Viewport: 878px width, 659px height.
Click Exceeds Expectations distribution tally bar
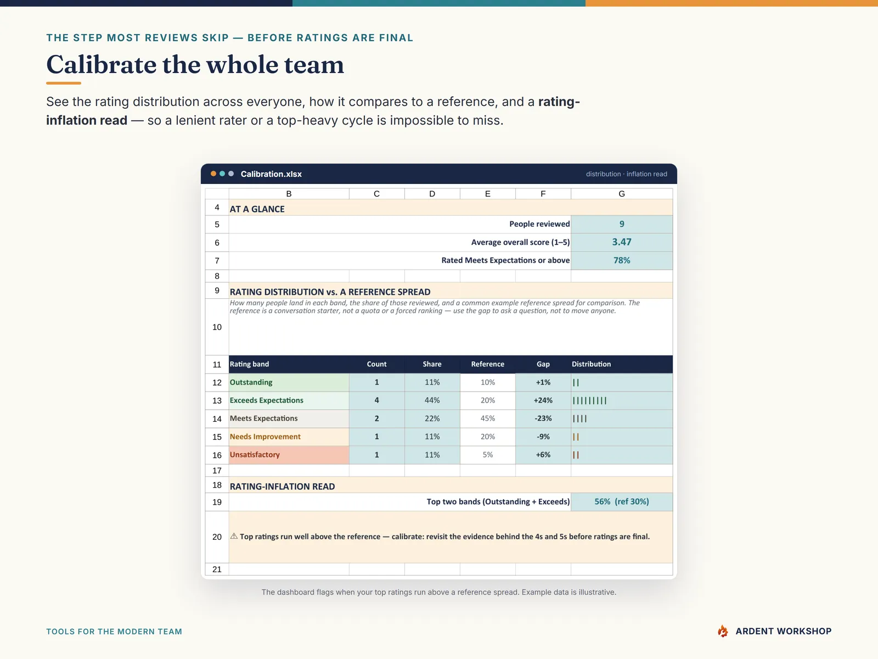(589, 400)
